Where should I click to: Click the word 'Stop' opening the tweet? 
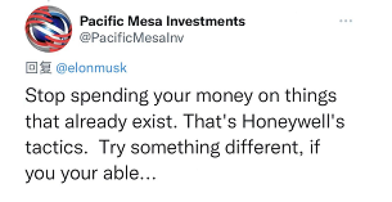click(x=45, y=96)
